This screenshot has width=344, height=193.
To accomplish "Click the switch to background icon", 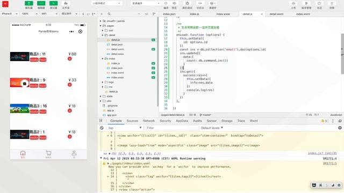I will tap(200, 3).
